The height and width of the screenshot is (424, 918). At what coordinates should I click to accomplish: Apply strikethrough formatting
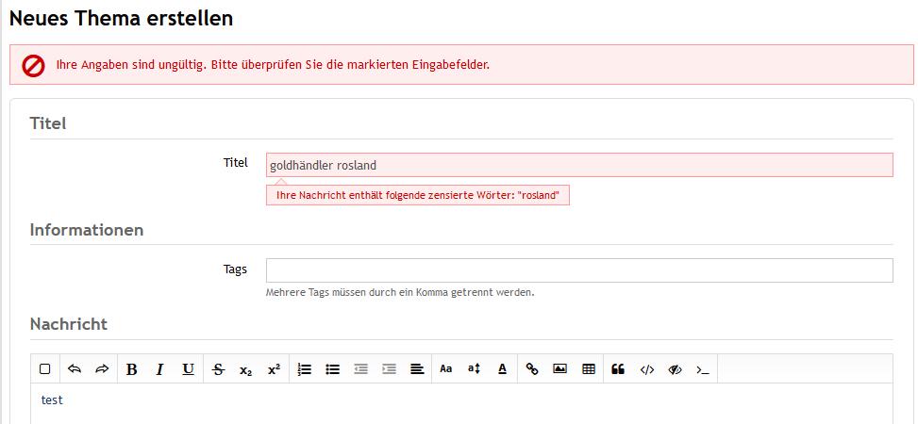[219, 369]
